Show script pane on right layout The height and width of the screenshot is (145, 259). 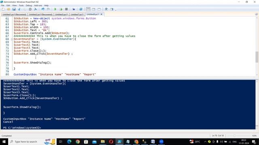pos(93,9)
